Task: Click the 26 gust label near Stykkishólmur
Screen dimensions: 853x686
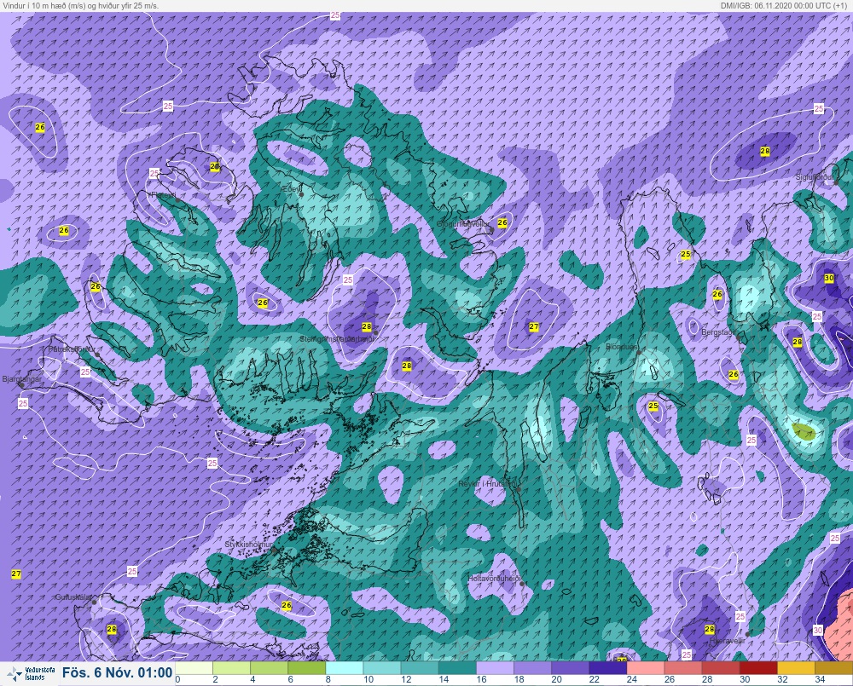Action: tap(287, 605)
